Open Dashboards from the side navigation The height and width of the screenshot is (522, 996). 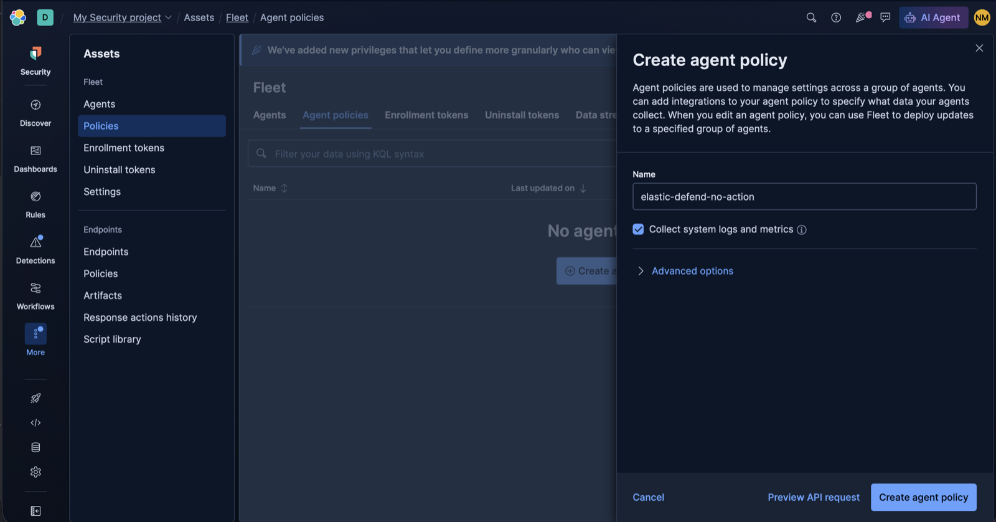pyautogui.click(x=35, y=158)
